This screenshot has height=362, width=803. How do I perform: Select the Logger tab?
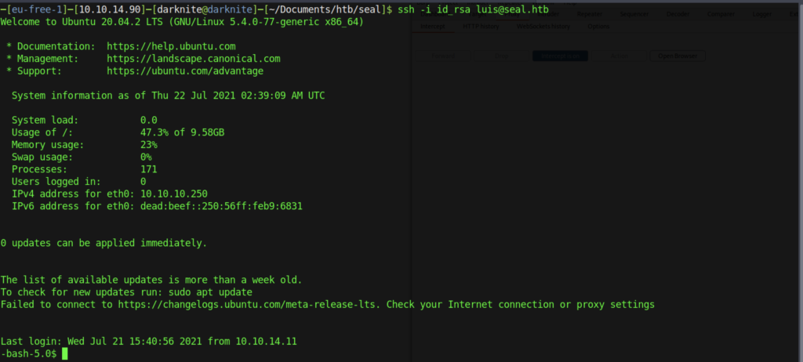tap(761, 13)
